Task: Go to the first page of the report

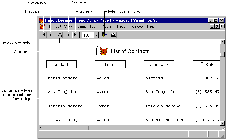Action: 43,35
